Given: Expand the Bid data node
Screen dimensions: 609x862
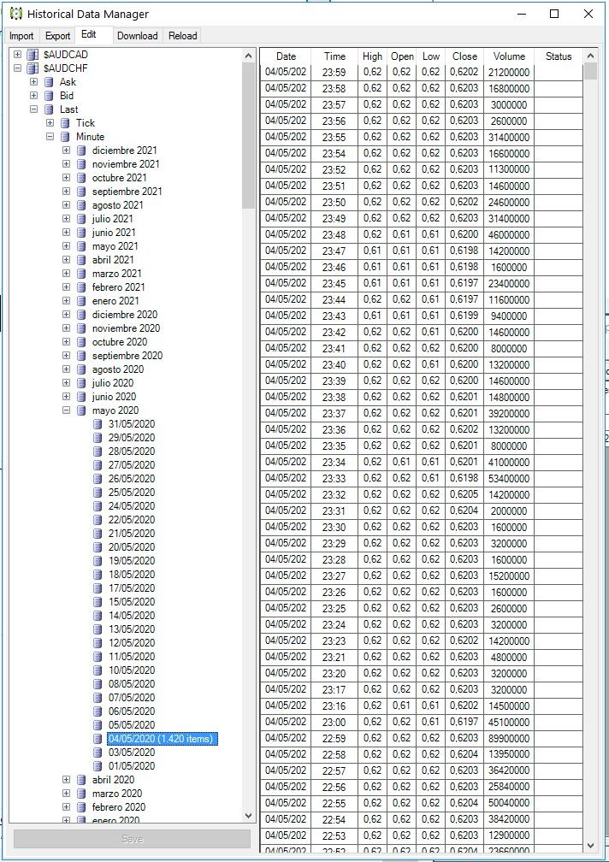Looking at the screenshot, I should [33, 96].
